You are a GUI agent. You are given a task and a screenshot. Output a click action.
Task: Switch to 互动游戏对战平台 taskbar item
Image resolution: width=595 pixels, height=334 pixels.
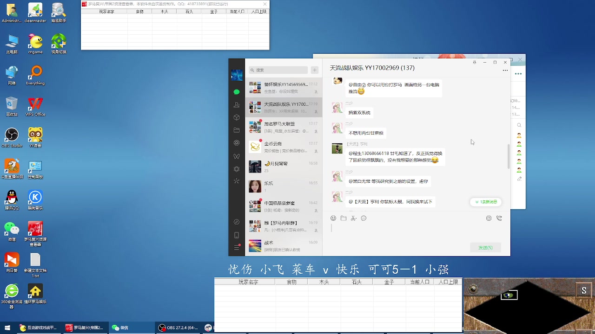pyautogui.click(x=39, y=328)
